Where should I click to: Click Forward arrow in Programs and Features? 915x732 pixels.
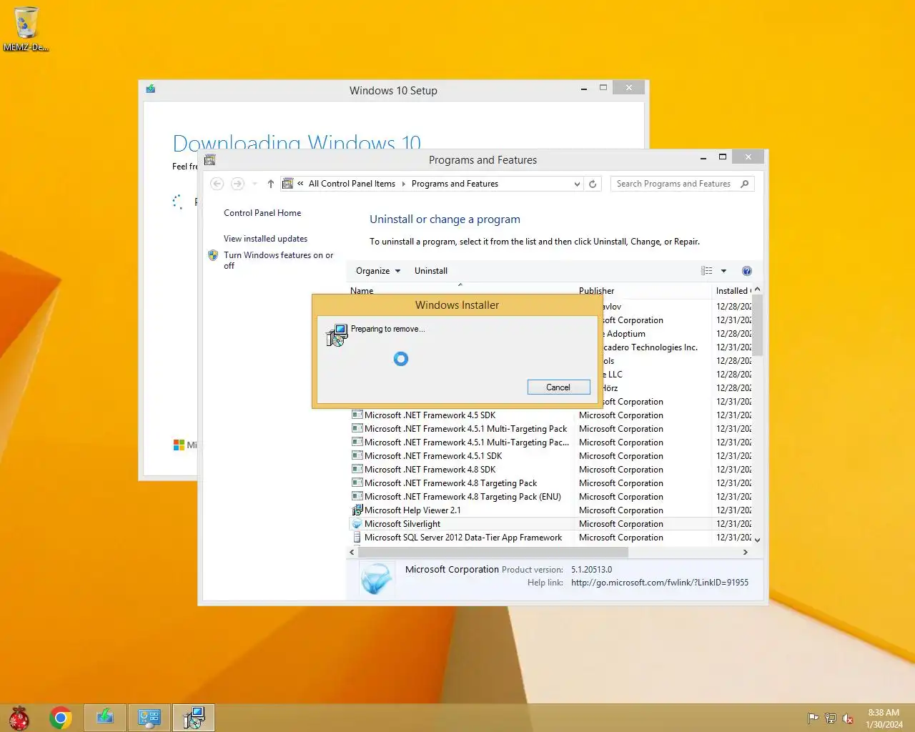click(237, 184)
